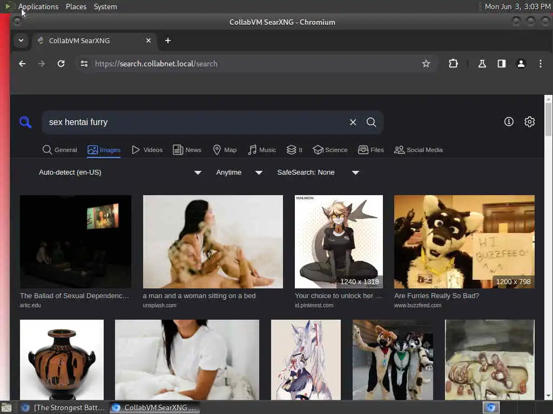
Task: Open Chromium three-dot menu
Action: (540, 64)
